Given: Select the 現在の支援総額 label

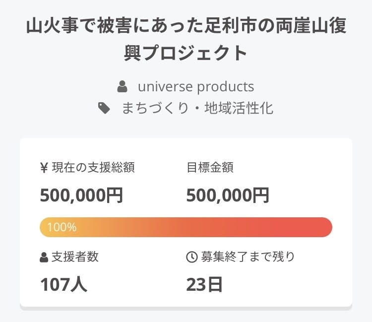Looking at the screenshot, I should point(93,168).
